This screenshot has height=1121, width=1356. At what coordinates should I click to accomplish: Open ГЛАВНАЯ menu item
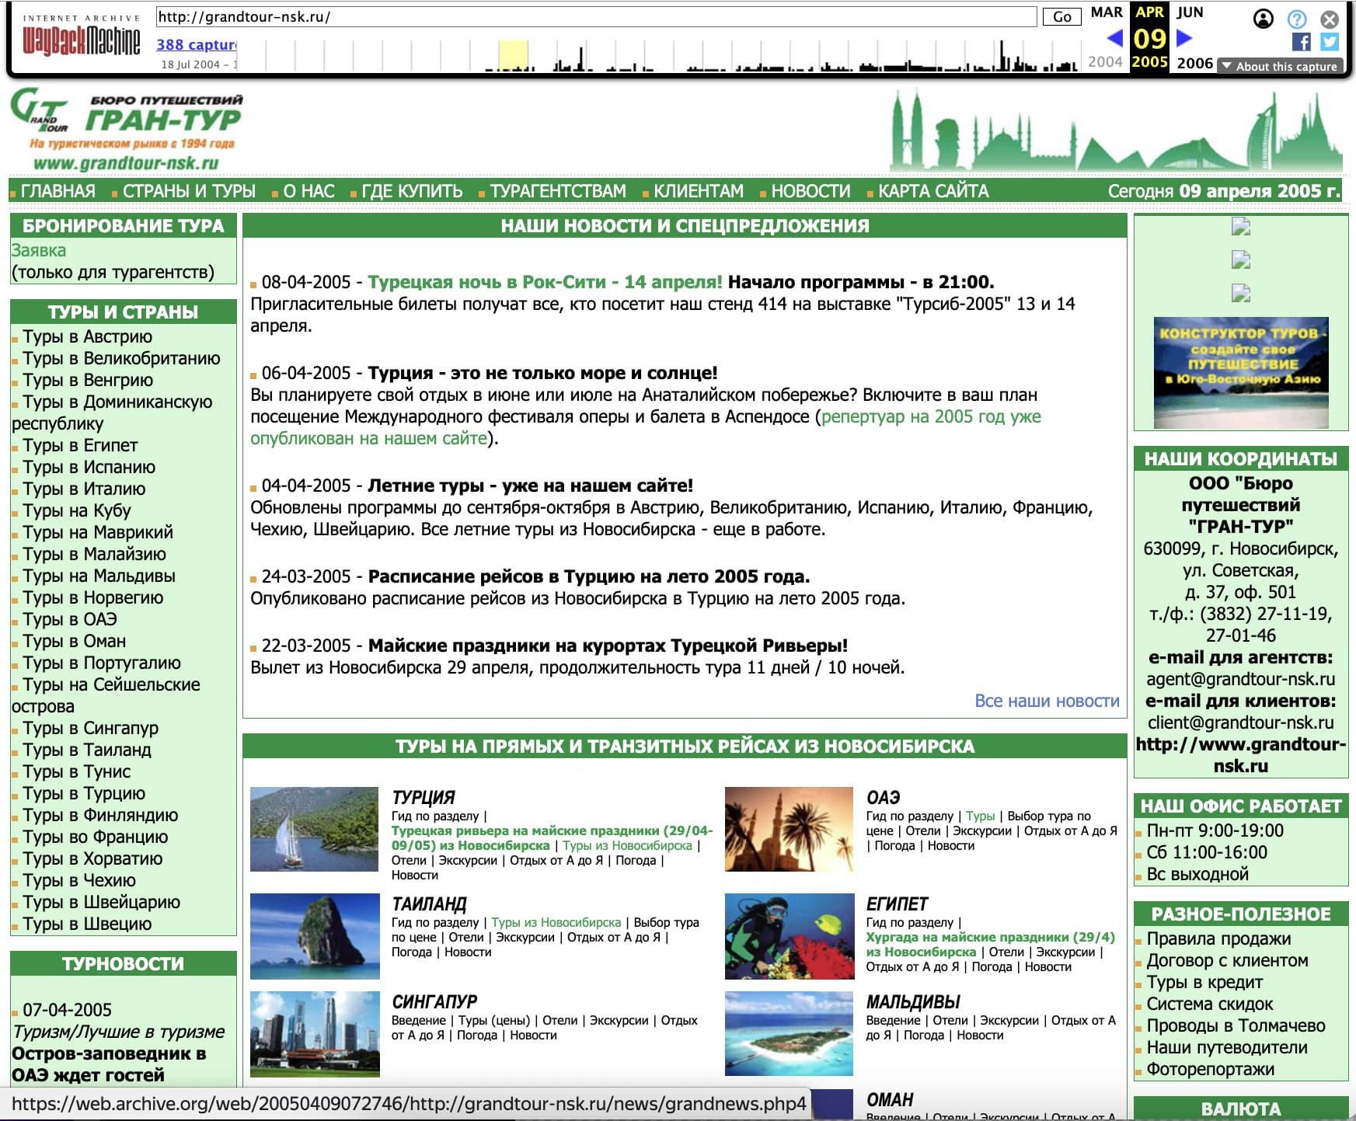(58, 191)
